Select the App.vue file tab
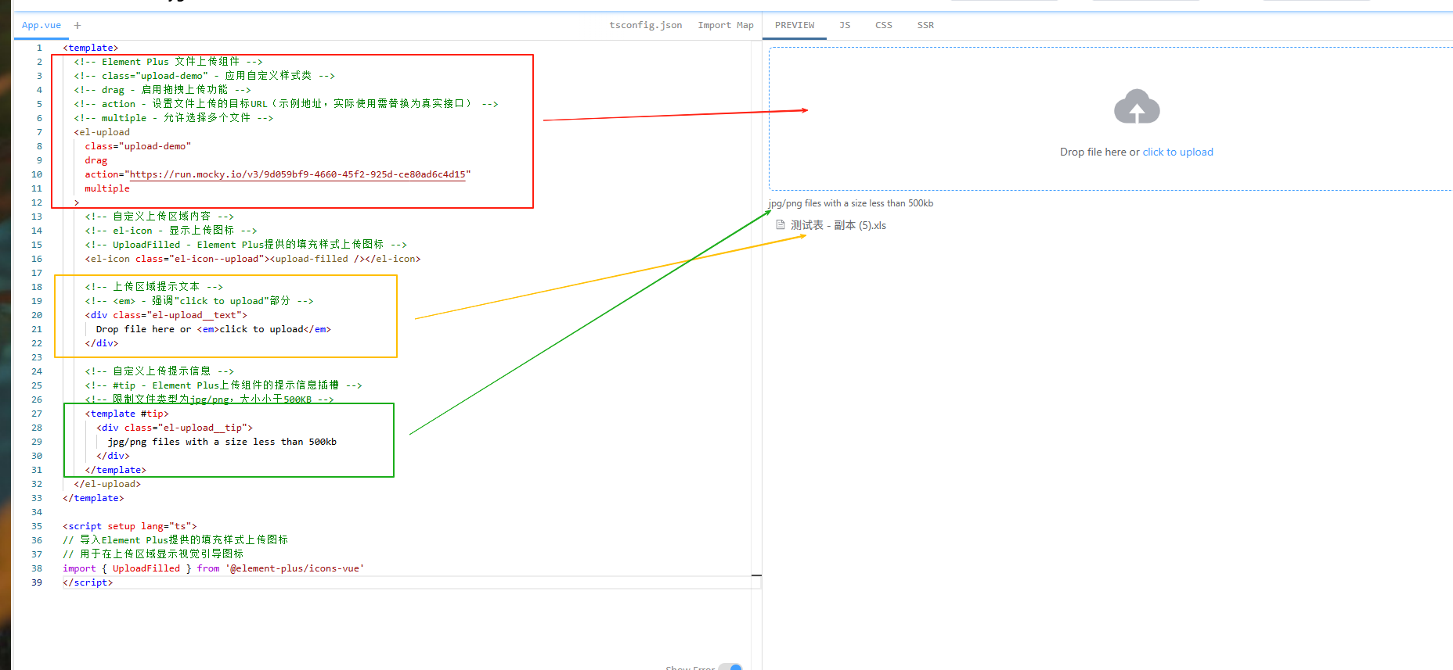 (41, 25)
